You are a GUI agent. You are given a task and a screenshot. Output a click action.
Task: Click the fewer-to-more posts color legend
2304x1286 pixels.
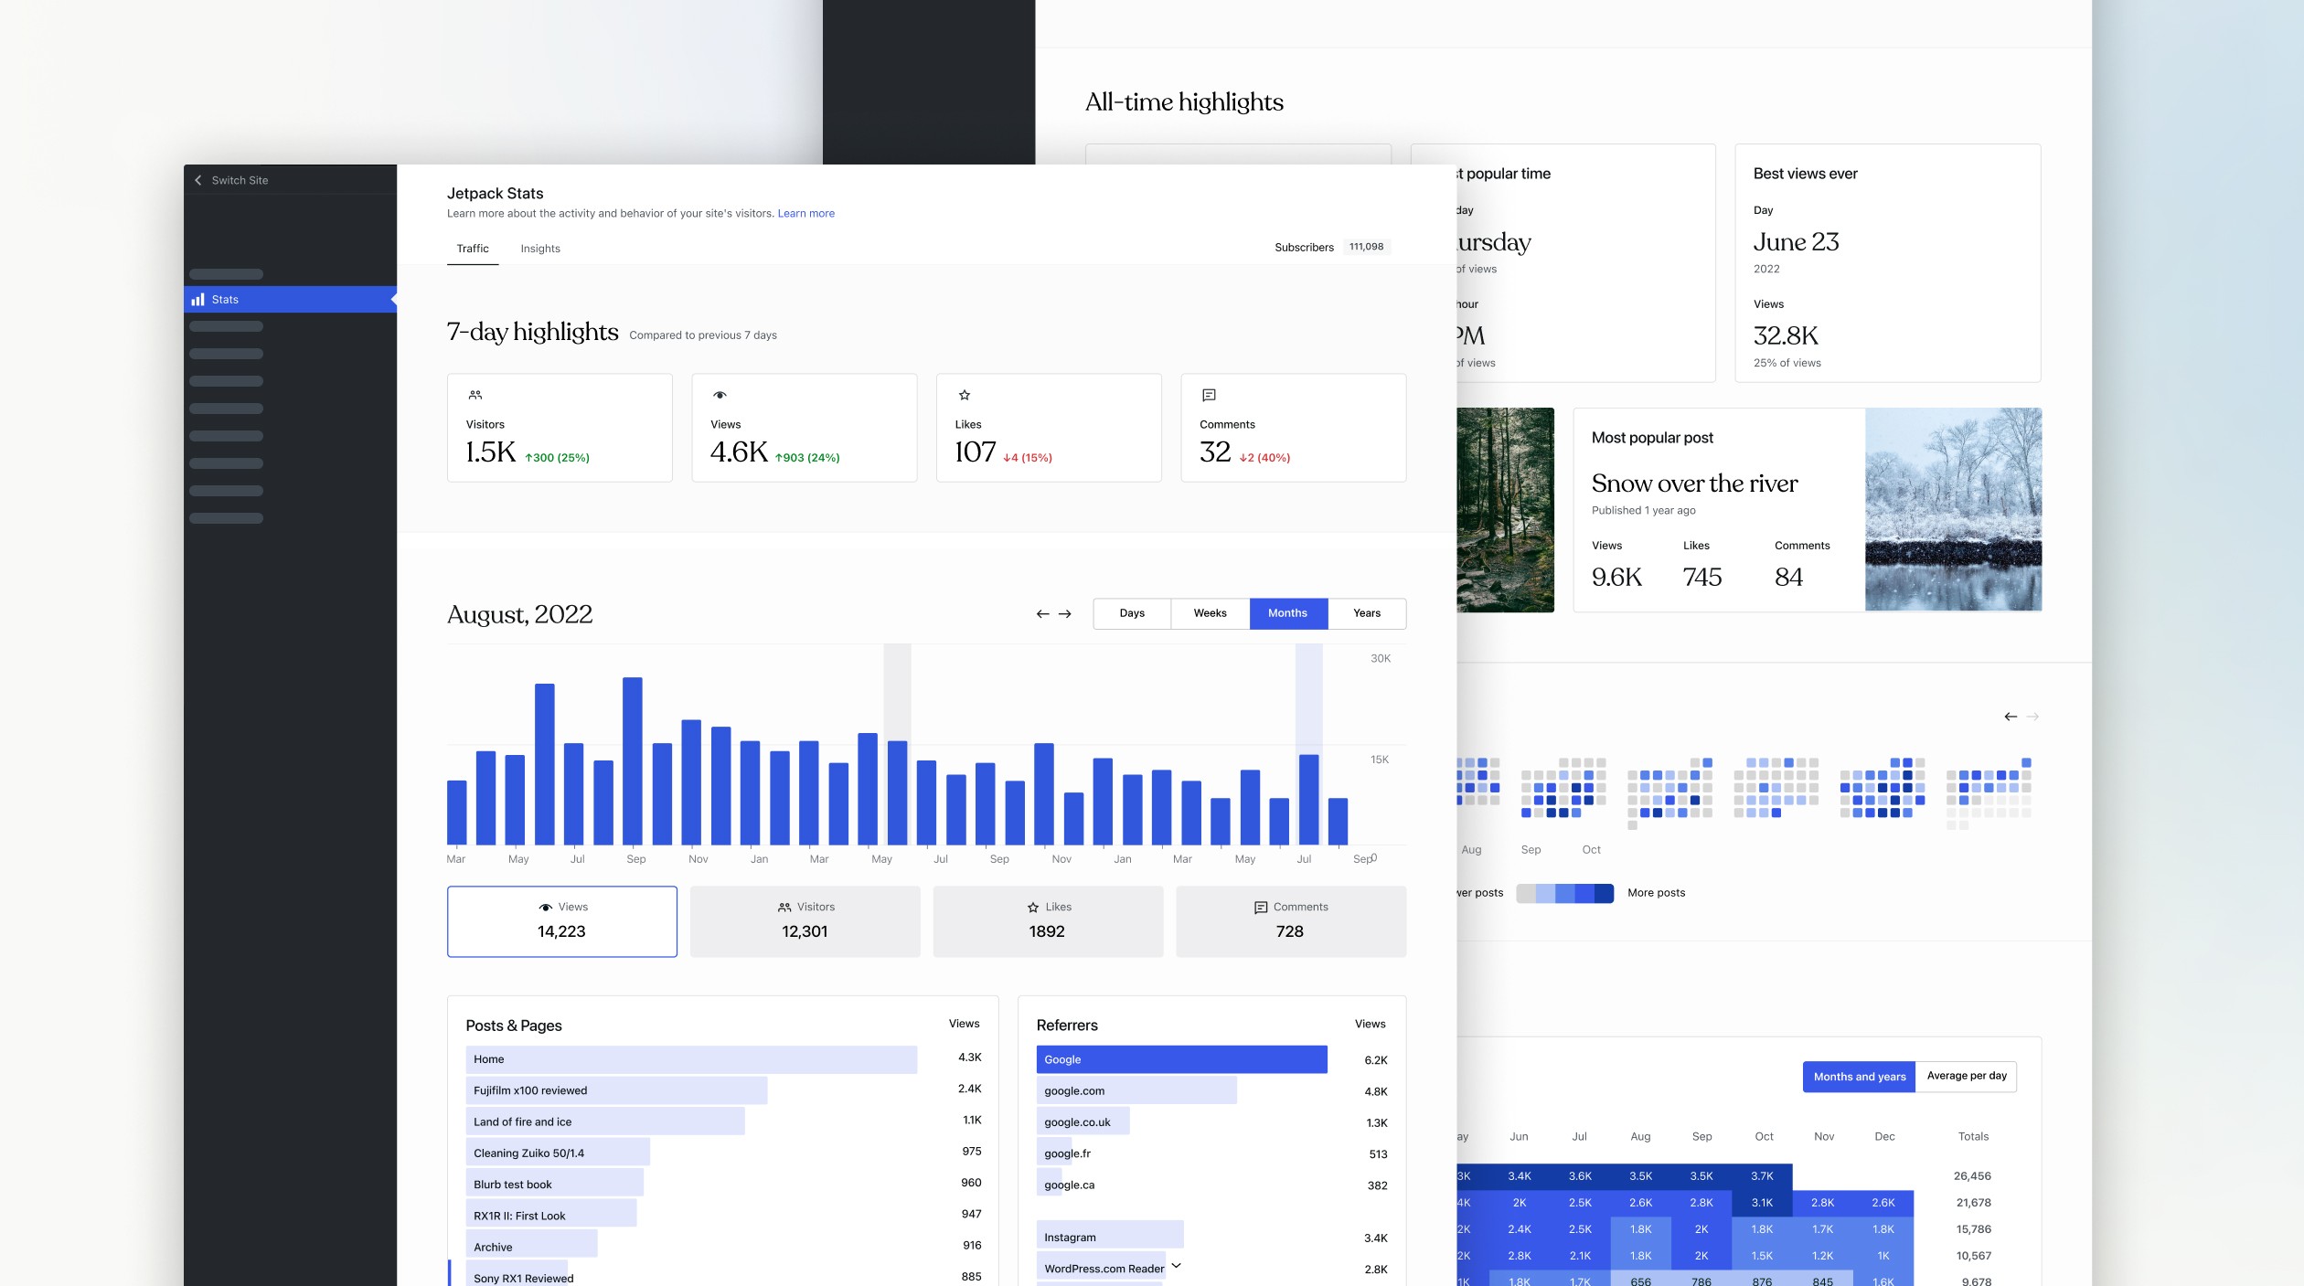(1564, 893)
